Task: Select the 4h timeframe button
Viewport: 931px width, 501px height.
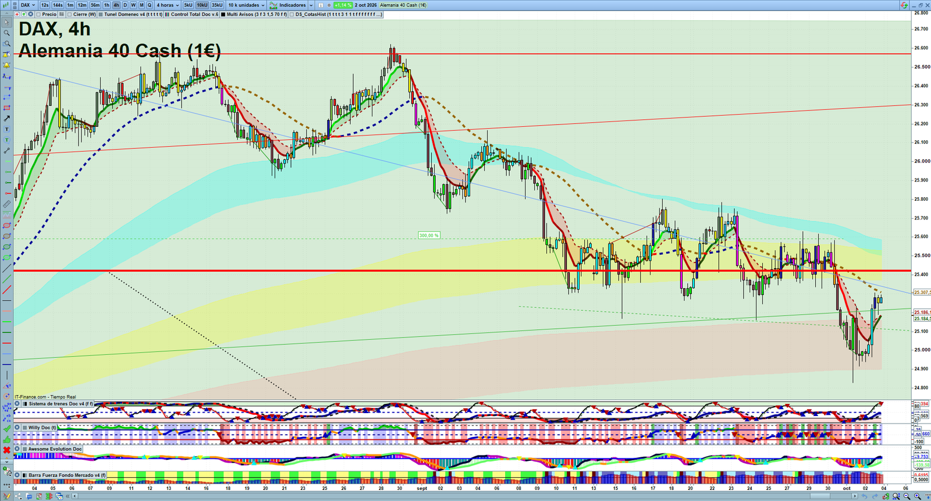Action: [116, 5]
